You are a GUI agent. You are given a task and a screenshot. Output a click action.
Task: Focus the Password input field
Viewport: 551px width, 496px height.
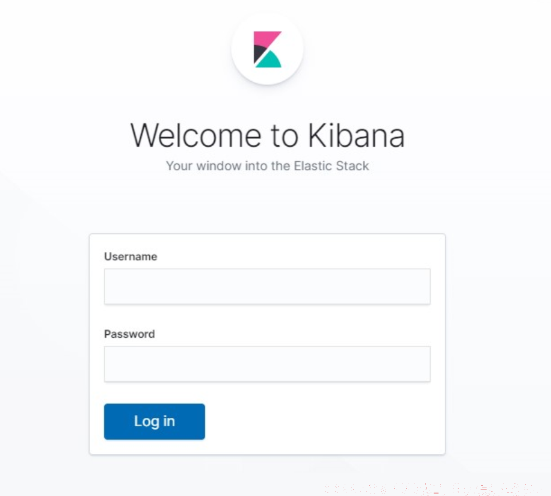[267, 364]
